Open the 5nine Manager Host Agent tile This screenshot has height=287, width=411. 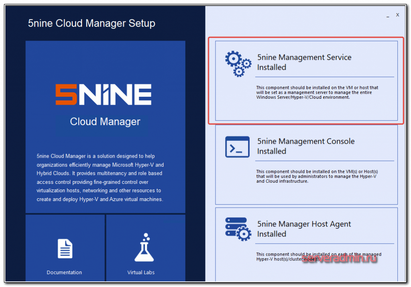pyautogui.click(x=306, y=244)
